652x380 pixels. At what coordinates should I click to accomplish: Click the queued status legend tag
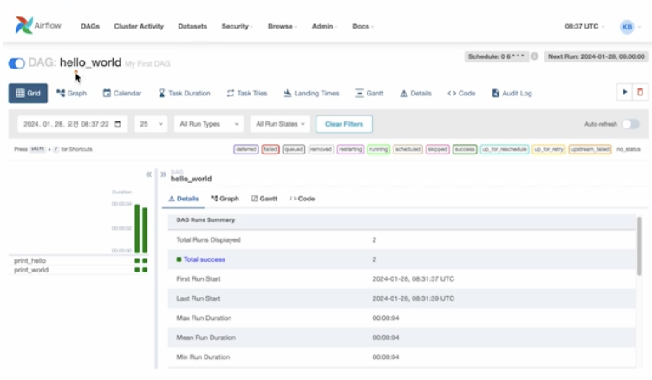point(294,149)
